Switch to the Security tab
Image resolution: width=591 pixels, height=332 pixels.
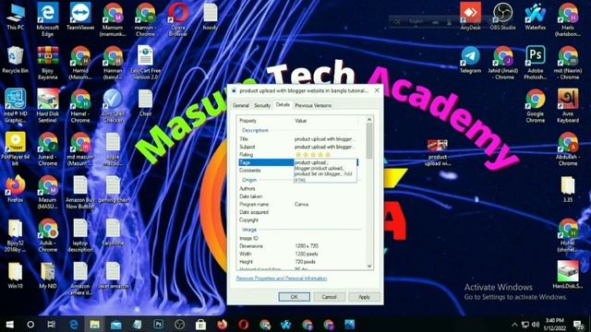(262, 105)
